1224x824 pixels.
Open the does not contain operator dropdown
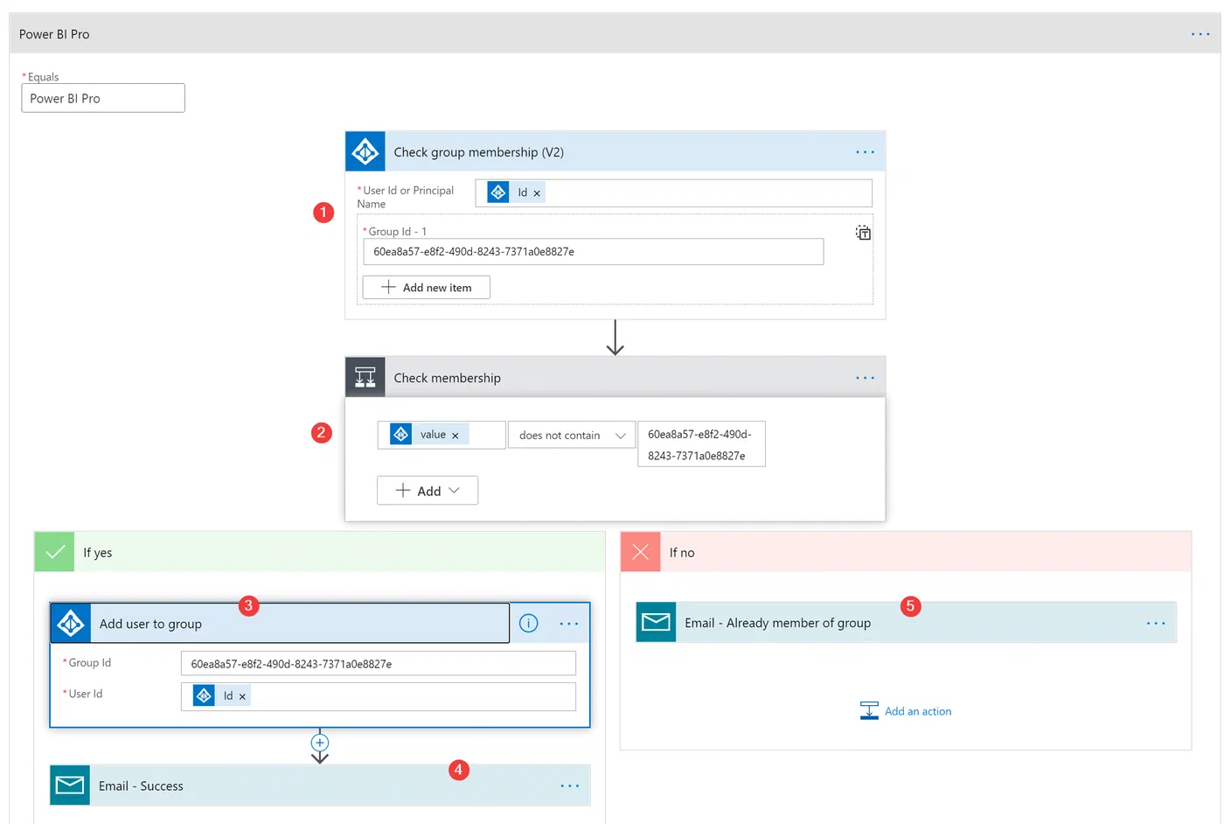click(572, 435)
